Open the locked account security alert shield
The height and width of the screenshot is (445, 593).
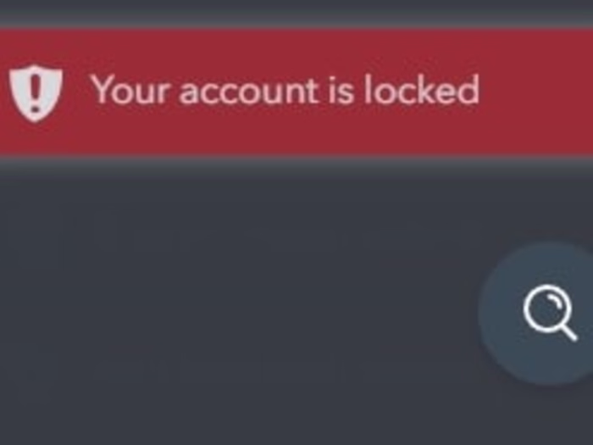pos(36,92)
